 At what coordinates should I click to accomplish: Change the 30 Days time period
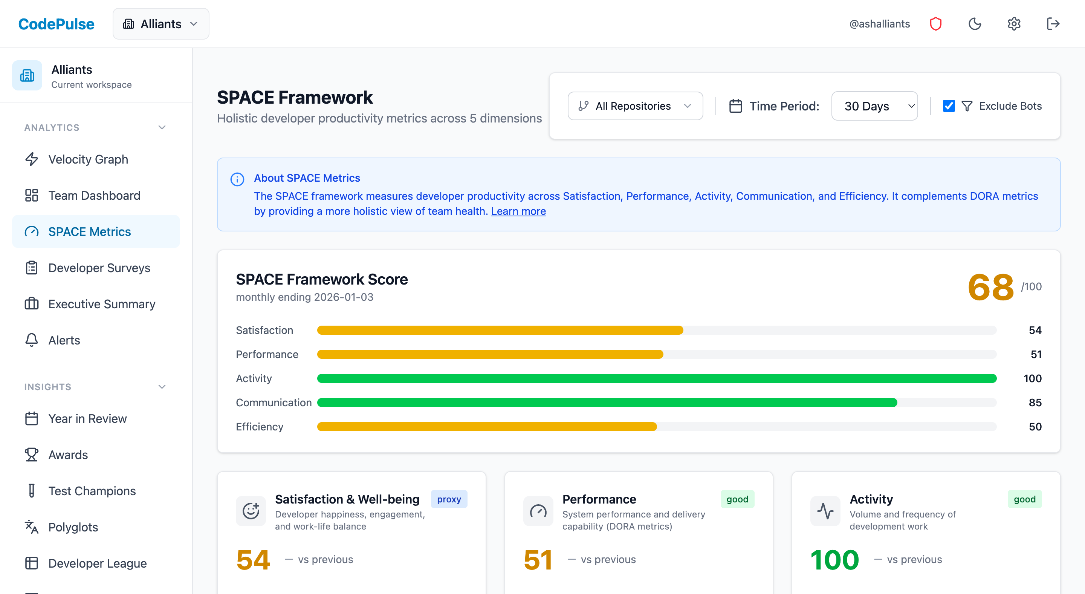coord(874,106)
